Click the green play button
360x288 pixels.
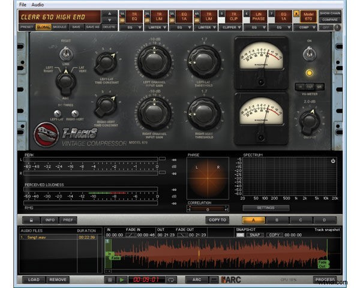click(x=122, y=280)
